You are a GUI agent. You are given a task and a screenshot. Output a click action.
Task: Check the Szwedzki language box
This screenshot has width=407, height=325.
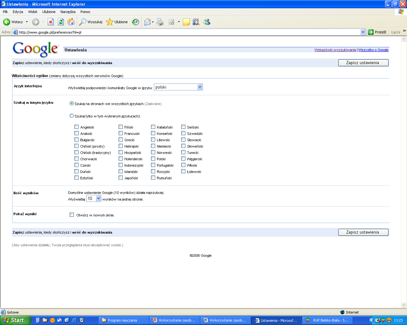coord(183,133)
